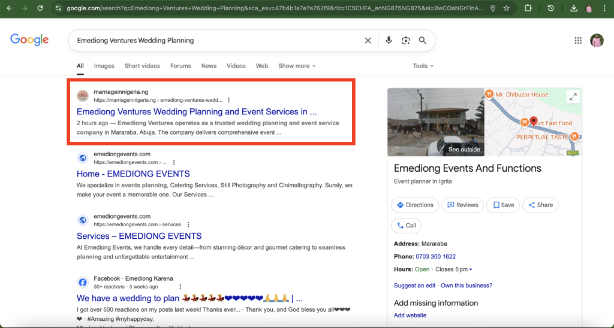Image resolution: width=614 pixels, height=328 pixels.
Task: Open more options for emediongevents.com Home result
Action: (x=174, y=162)
